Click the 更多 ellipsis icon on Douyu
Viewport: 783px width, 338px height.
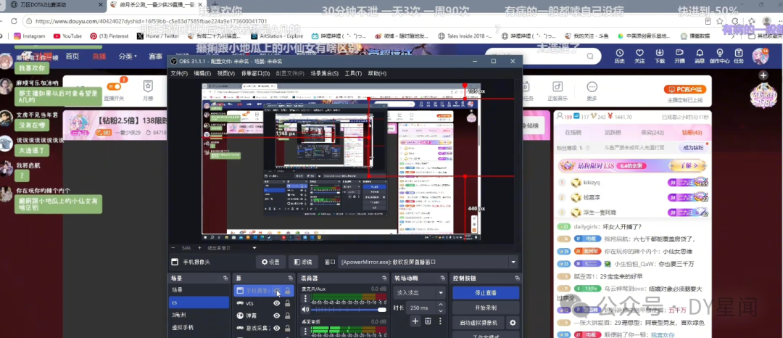coord(592,87)
